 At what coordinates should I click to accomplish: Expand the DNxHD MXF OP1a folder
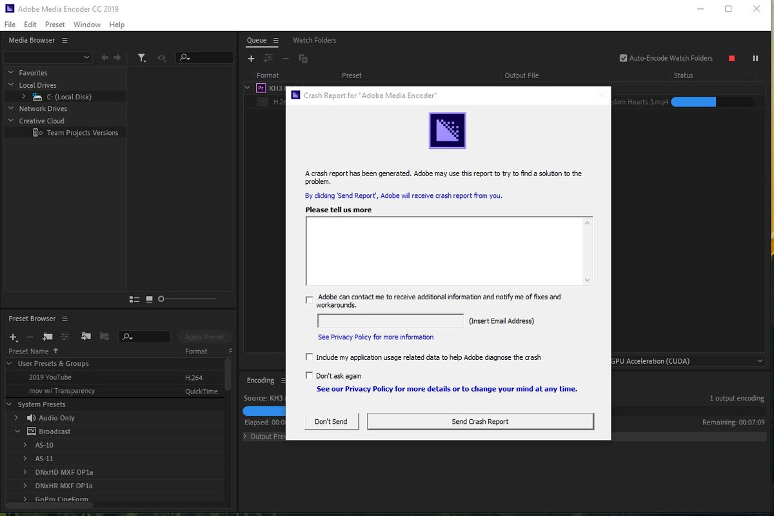[x=25, y=472]
